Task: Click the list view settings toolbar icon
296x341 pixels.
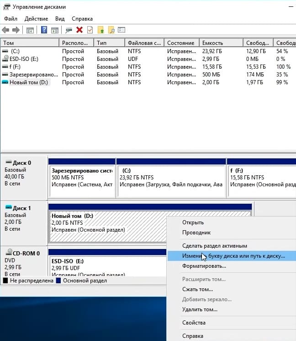Action: tap(122, 30)
